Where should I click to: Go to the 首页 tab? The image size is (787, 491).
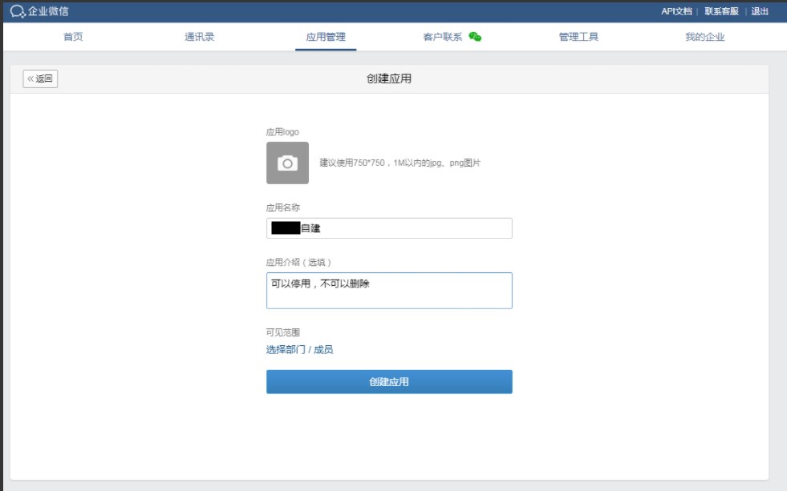[73, 37]
